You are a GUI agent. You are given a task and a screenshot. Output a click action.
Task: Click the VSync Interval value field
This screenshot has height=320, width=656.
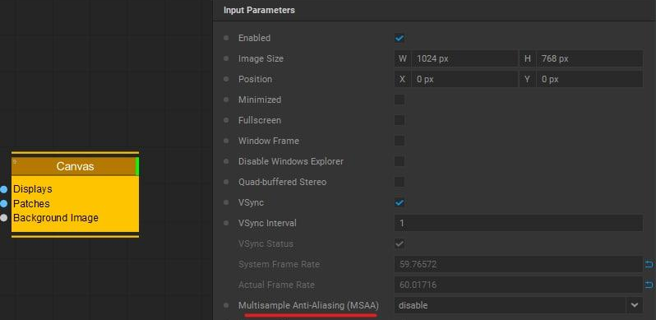click(519, 223)
